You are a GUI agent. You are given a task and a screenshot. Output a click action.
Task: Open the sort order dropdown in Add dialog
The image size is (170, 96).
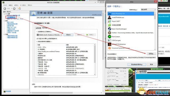coord(148,10)
